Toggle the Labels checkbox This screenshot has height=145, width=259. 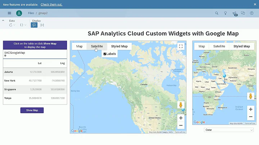click(x=105, y=54)
